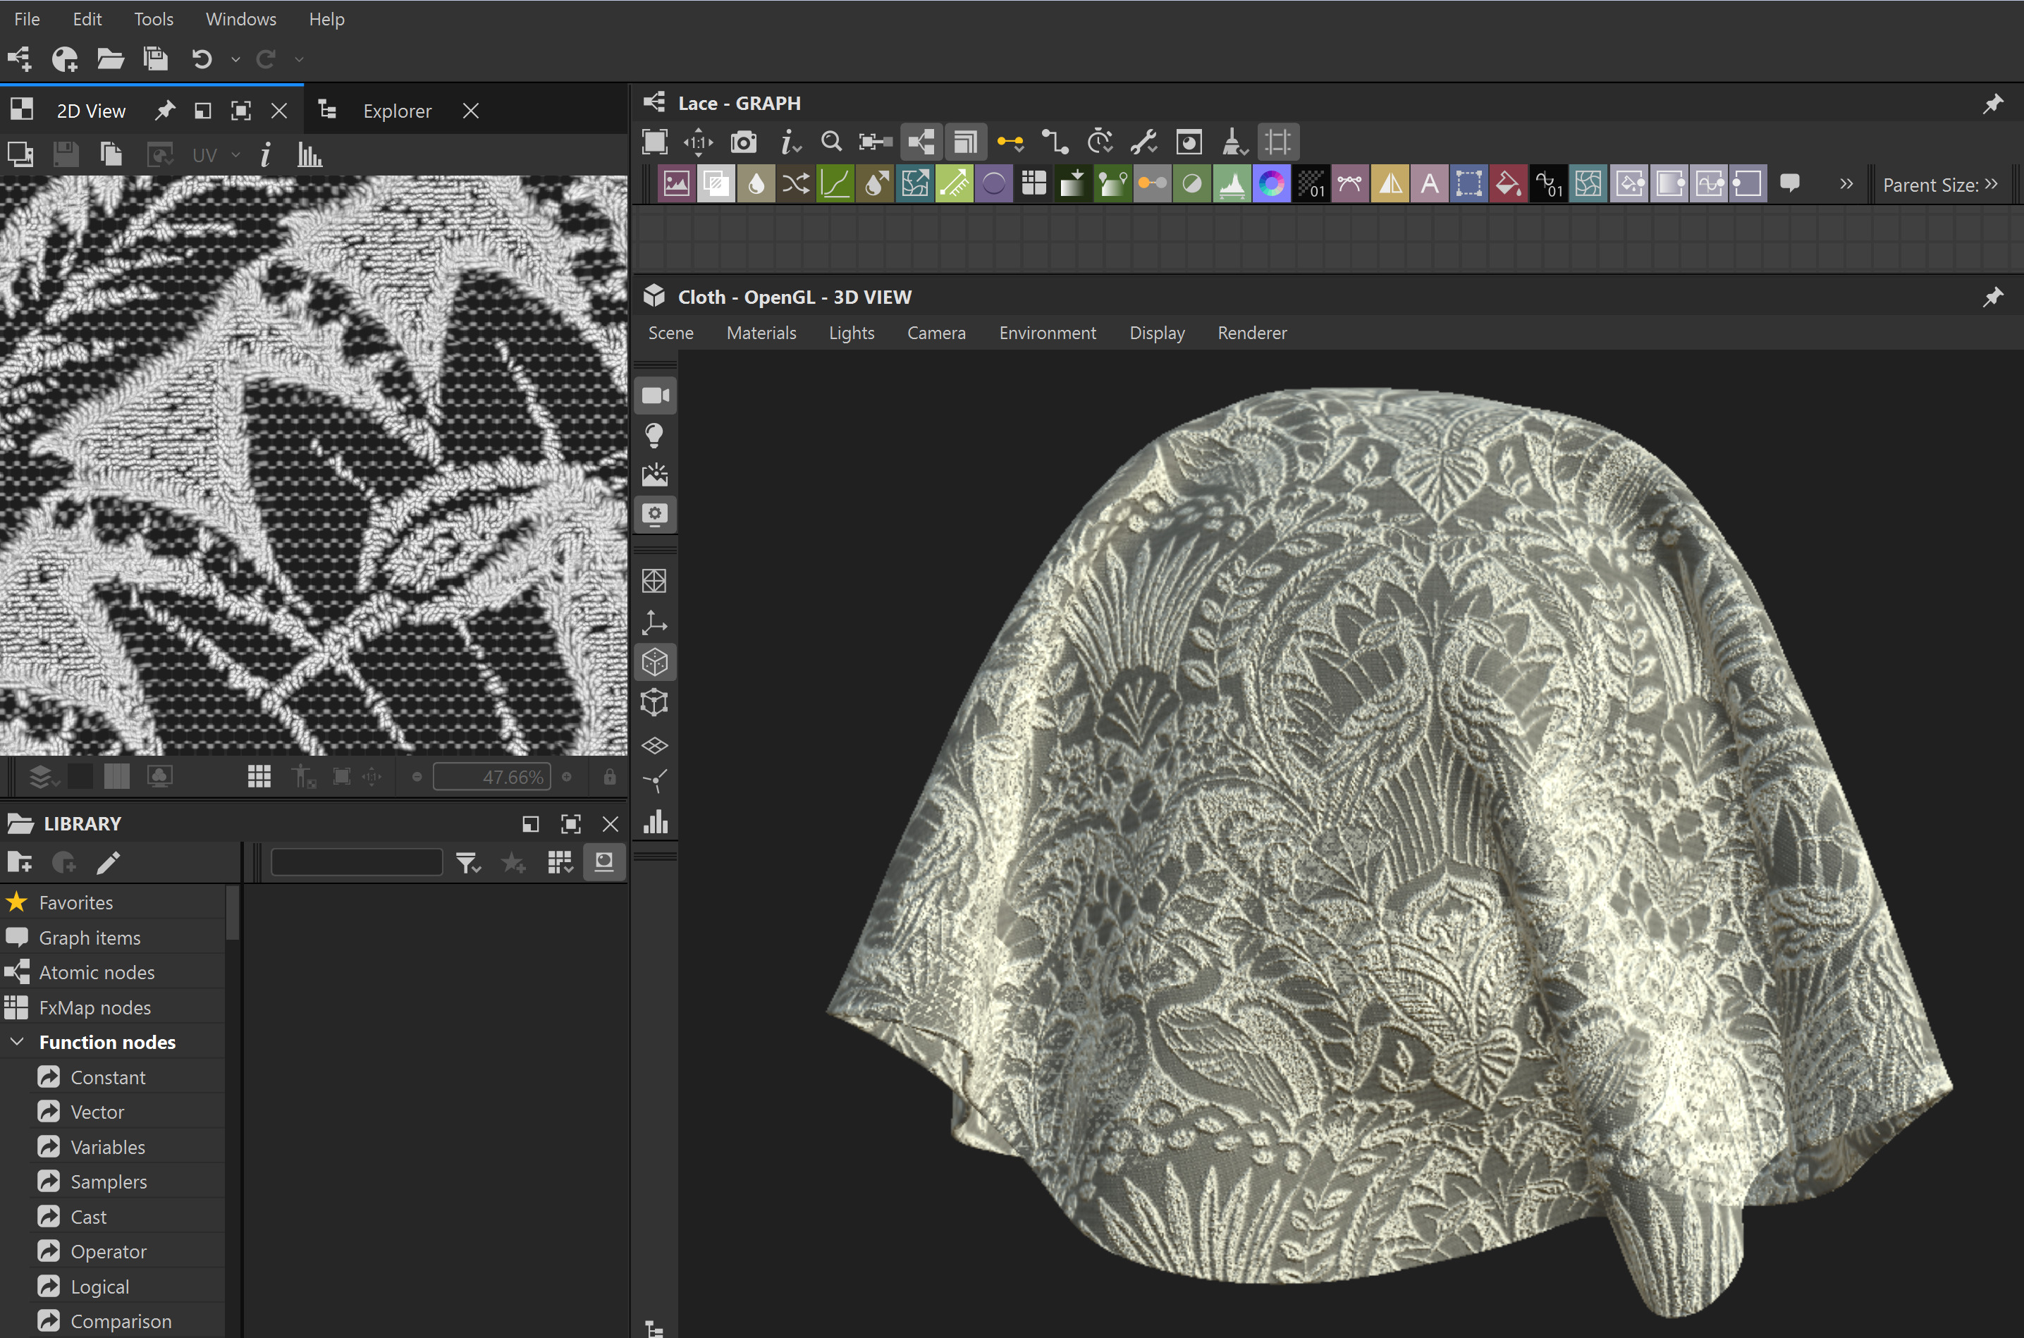Click the Text node icon
Screen dimensions: 2024x1338
[1429, 183]
